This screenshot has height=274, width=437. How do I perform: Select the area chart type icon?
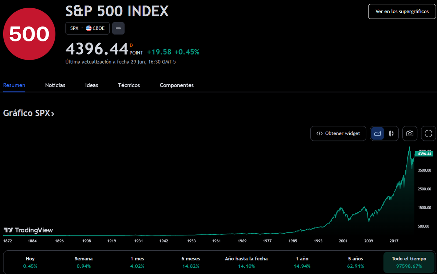point(377,133)
